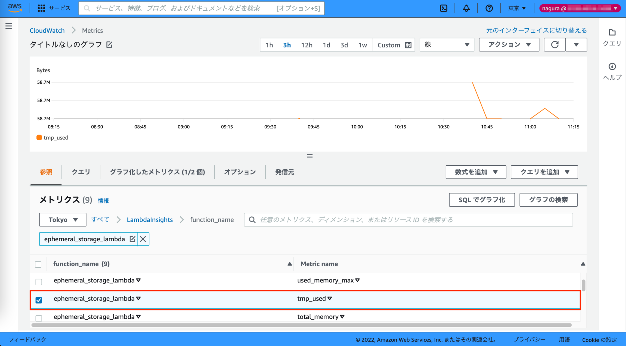Click the orange tmp_used legend swatch

click(39, 138)
